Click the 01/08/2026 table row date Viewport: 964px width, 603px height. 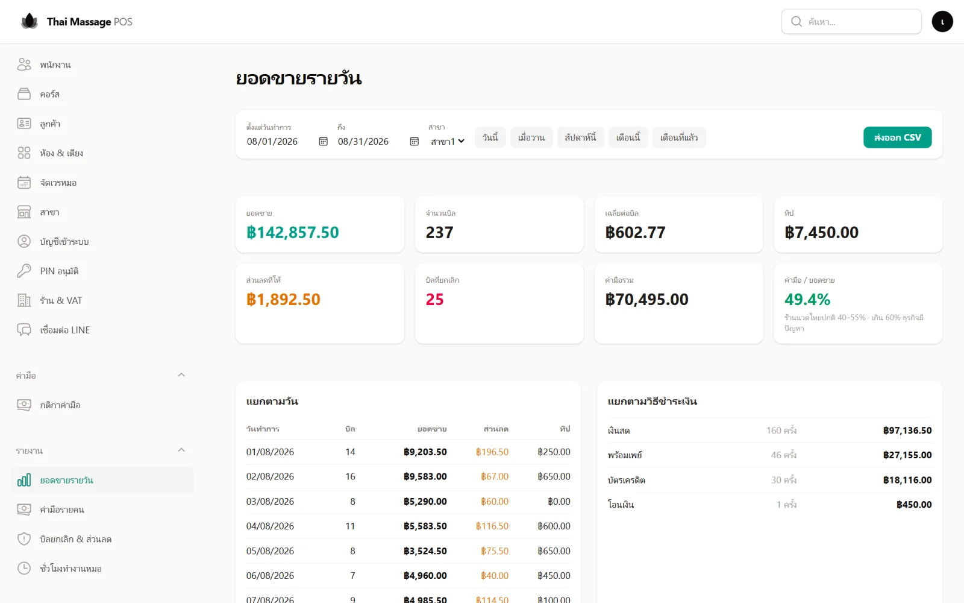(x=270, y=452)
